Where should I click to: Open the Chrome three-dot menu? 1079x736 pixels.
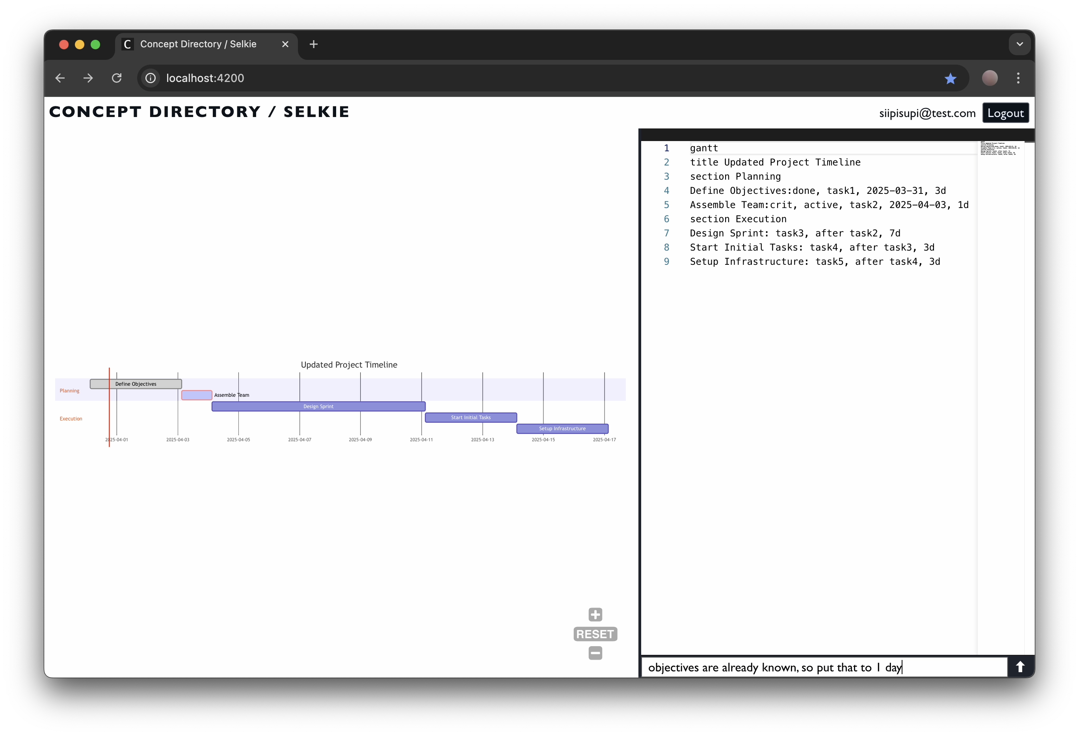tap(1018, 78)
